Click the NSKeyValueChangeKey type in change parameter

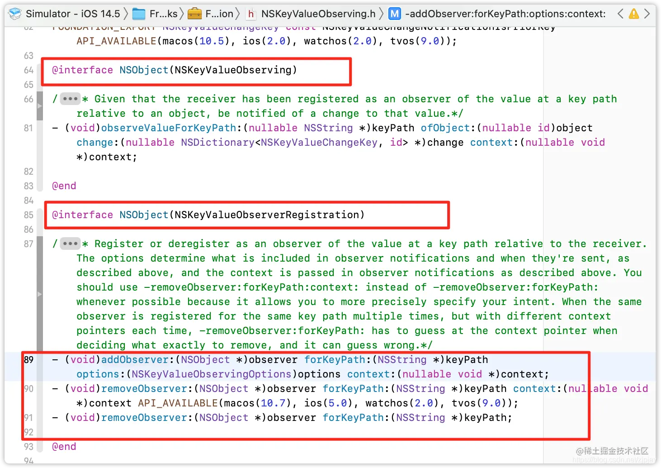319,142
